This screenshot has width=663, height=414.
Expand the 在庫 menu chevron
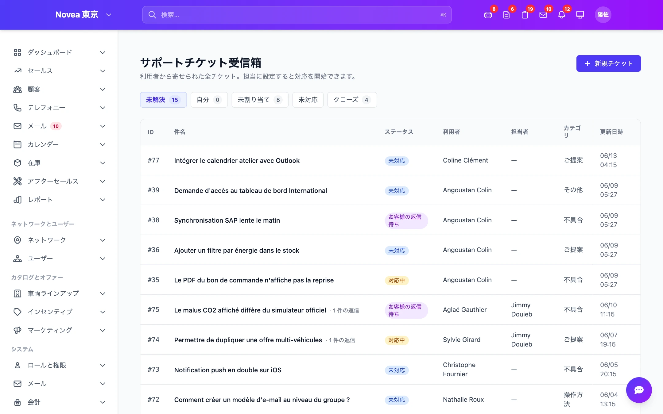click(x=103, y=163)
